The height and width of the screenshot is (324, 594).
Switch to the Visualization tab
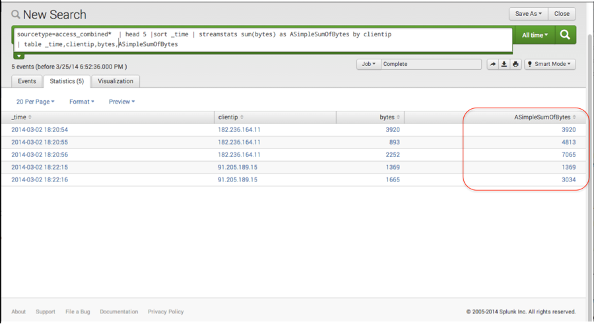(x=115, y=81)
